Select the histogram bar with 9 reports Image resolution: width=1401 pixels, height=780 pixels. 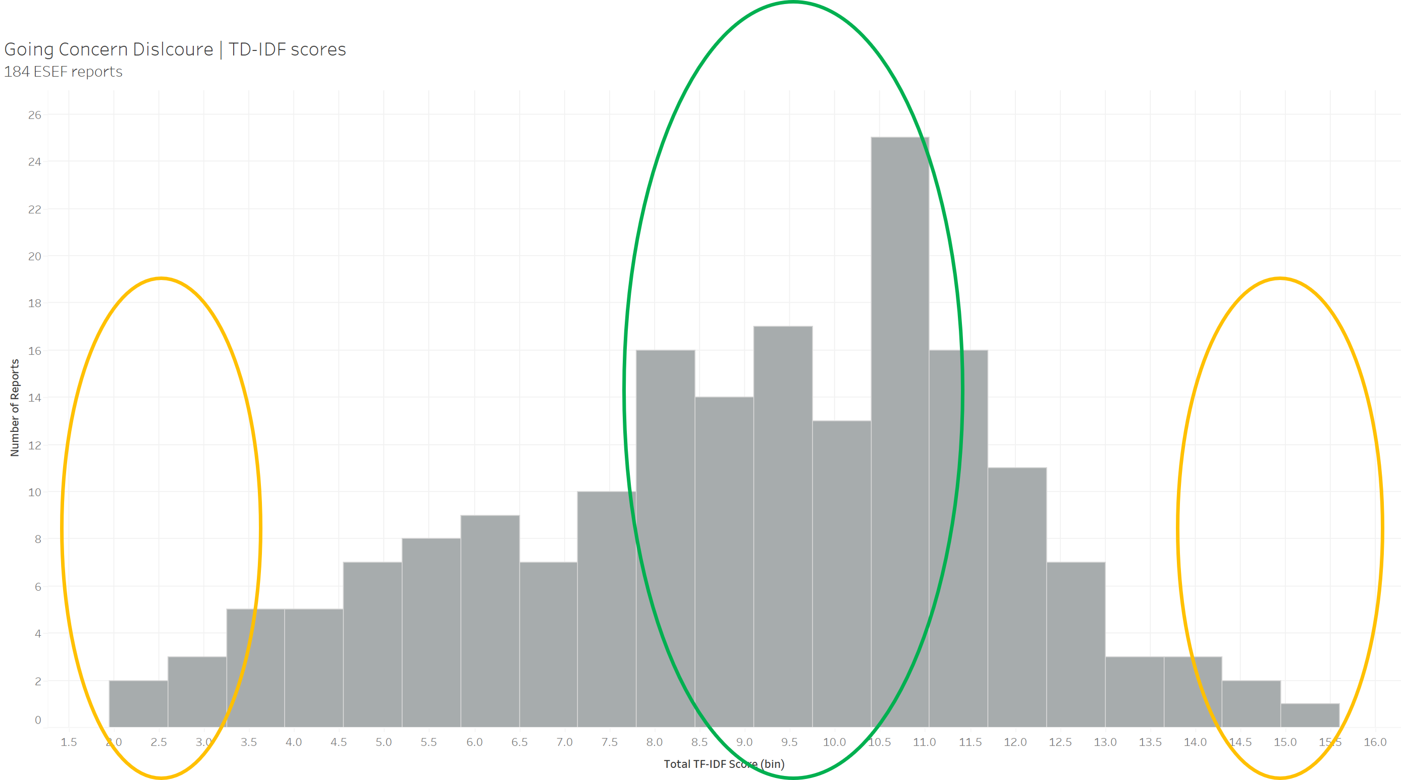[x=490, y=621]
